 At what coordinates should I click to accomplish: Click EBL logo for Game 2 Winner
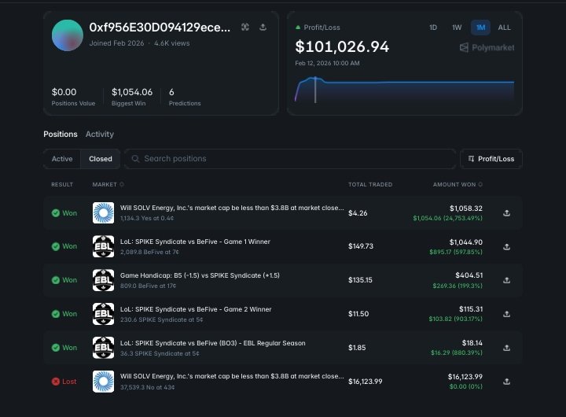[103, 314]
